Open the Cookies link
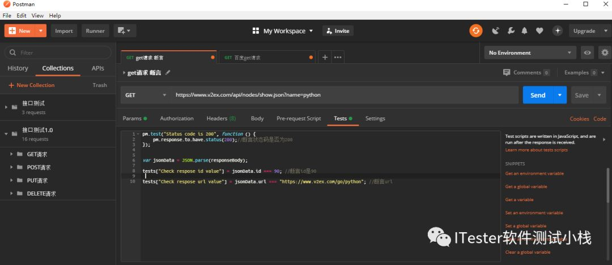This screenshot has width=612, height=265. [x=579, y=119]
